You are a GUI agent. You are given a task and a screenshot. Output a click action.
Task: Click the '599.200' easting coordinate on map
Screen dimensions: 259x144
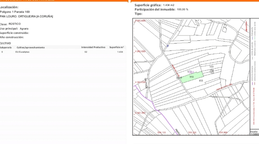point(192,133)
